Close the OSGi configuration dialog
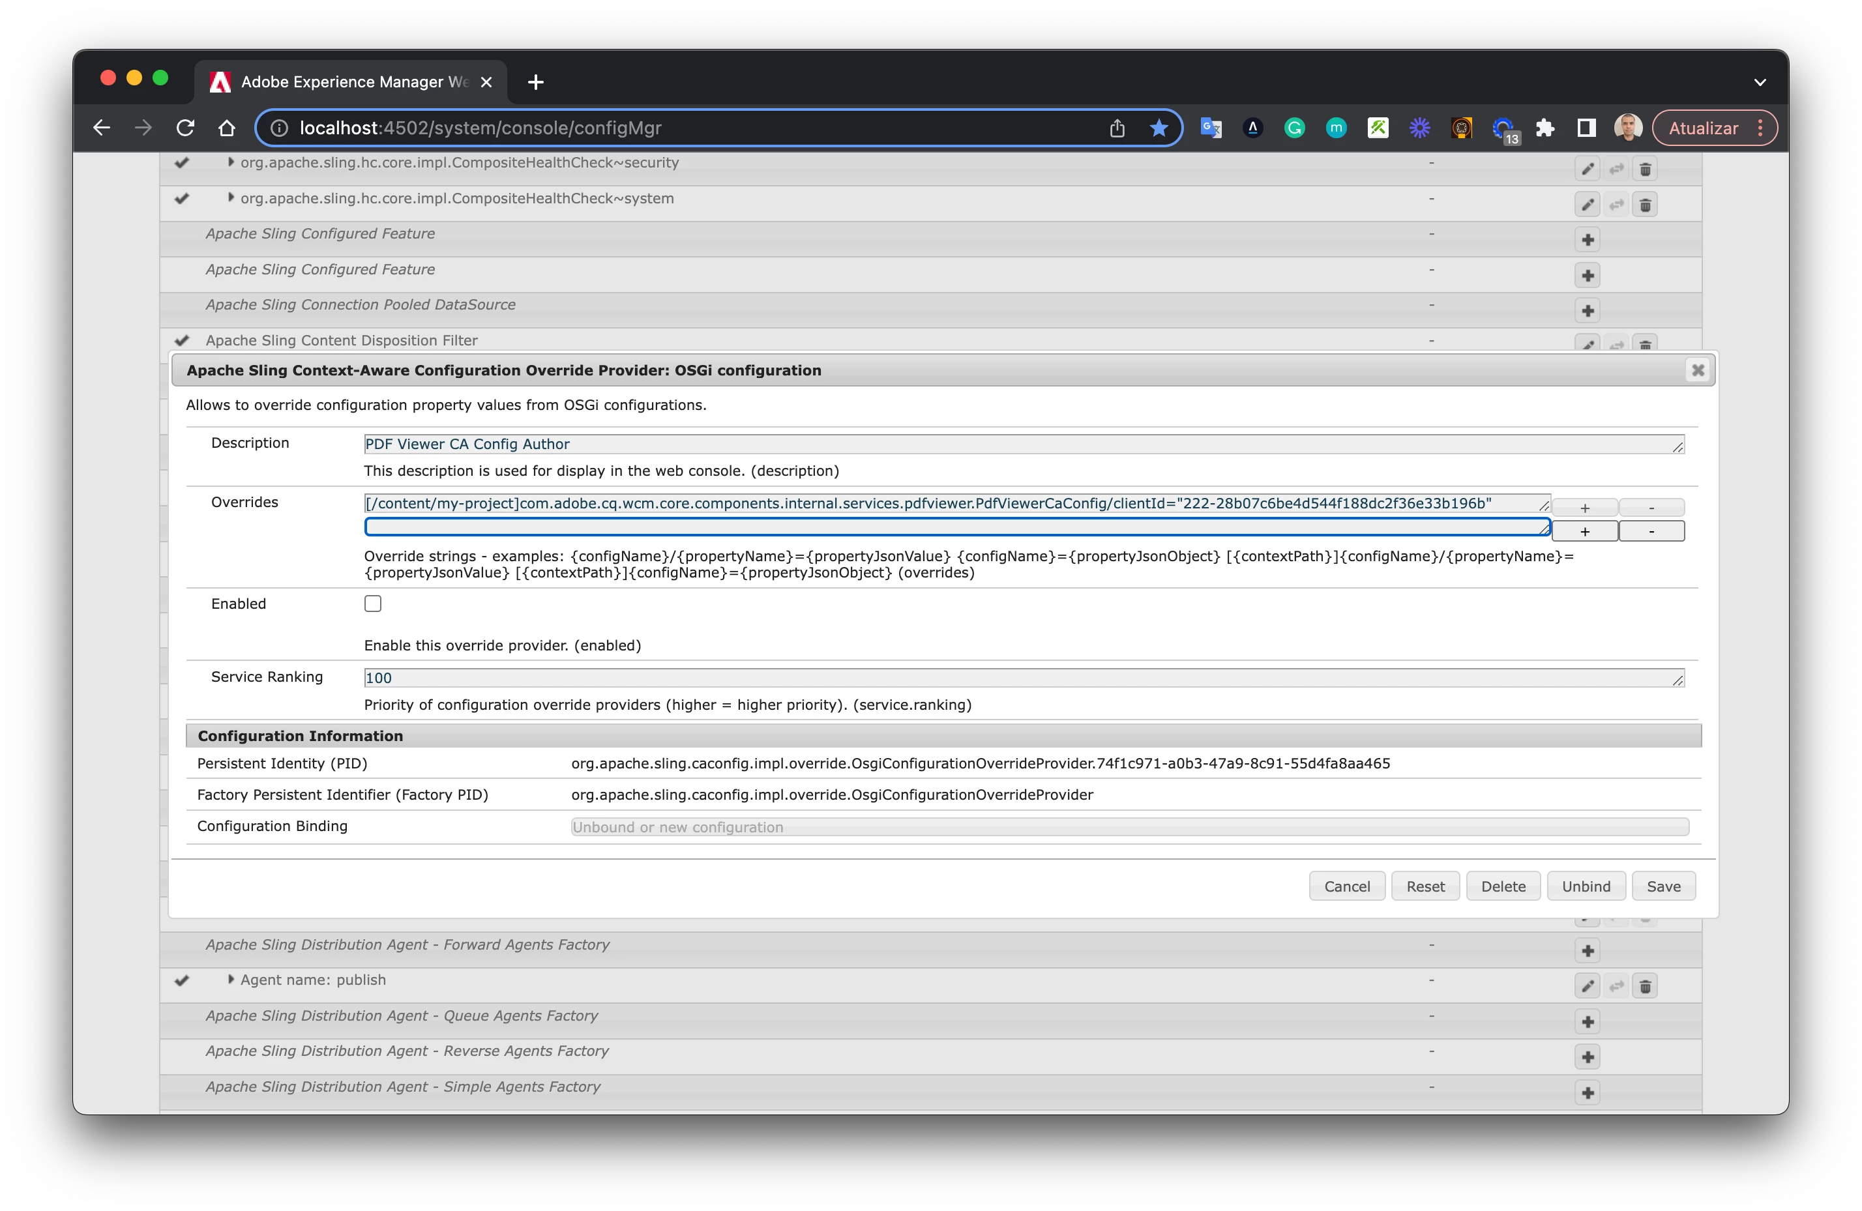1862x1211 pixels. (x=1697, y=370)
